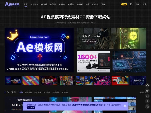Open the Fast Render Glitch template card

click(x=26, y=105)
